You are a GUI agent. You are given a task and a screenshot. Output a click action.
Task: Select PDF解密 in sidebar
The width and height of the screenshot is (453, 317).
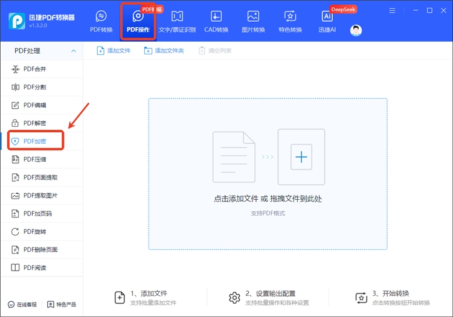coord(42,123)
